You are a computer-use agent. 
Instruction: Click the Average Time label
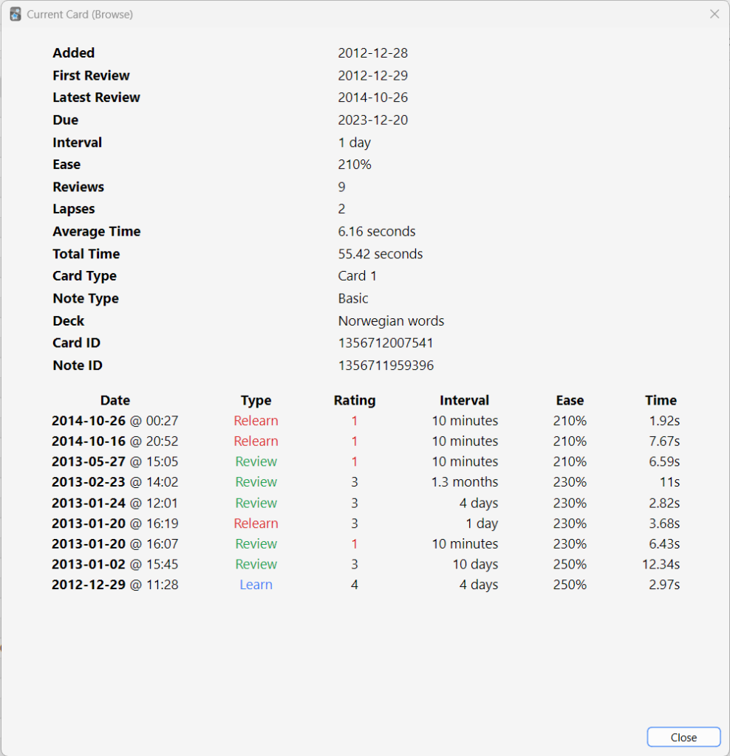[x=96, y=231]
